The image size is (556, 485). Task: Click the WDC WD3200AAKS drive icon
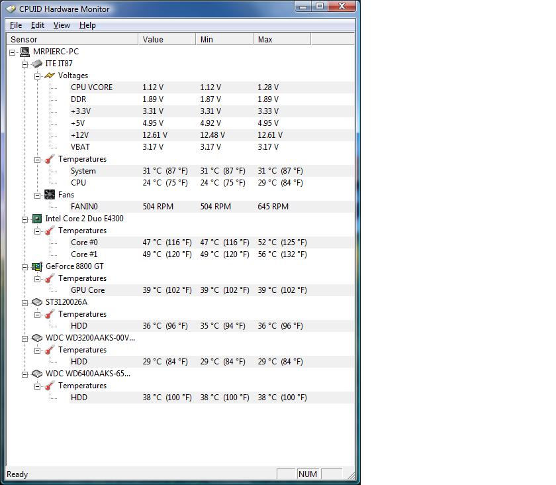(37, 338)
